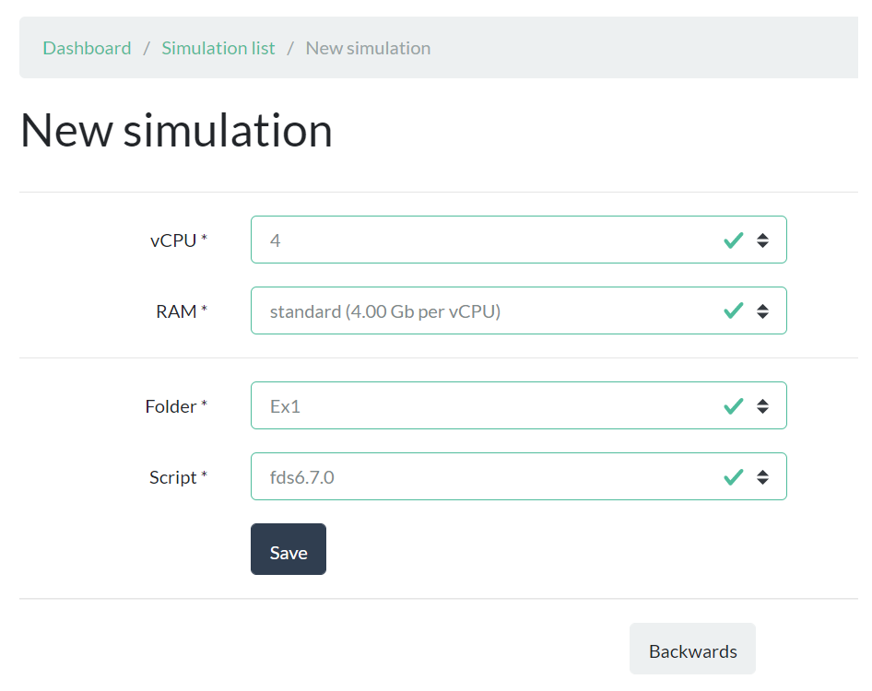The height and width of the screenshot is (691, 872).
Task: Click the green checkmark in vCPU field
Action: pyautogui.click(x=734, y=240)
